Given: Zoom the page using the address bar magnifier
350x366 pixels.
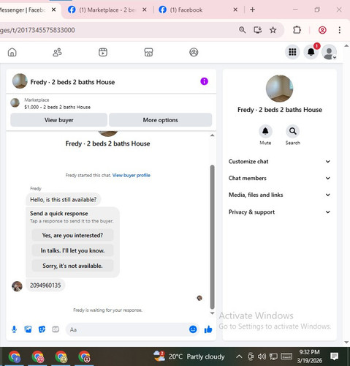Looking at the screenshot, I should coord(242,30).
